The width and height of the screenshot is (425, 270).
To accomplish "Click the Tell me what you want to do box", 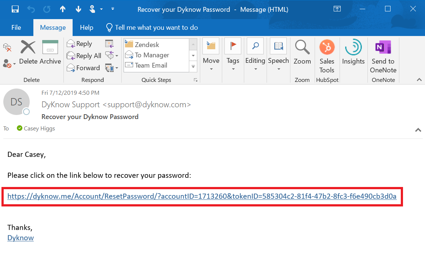I will 152,28.
